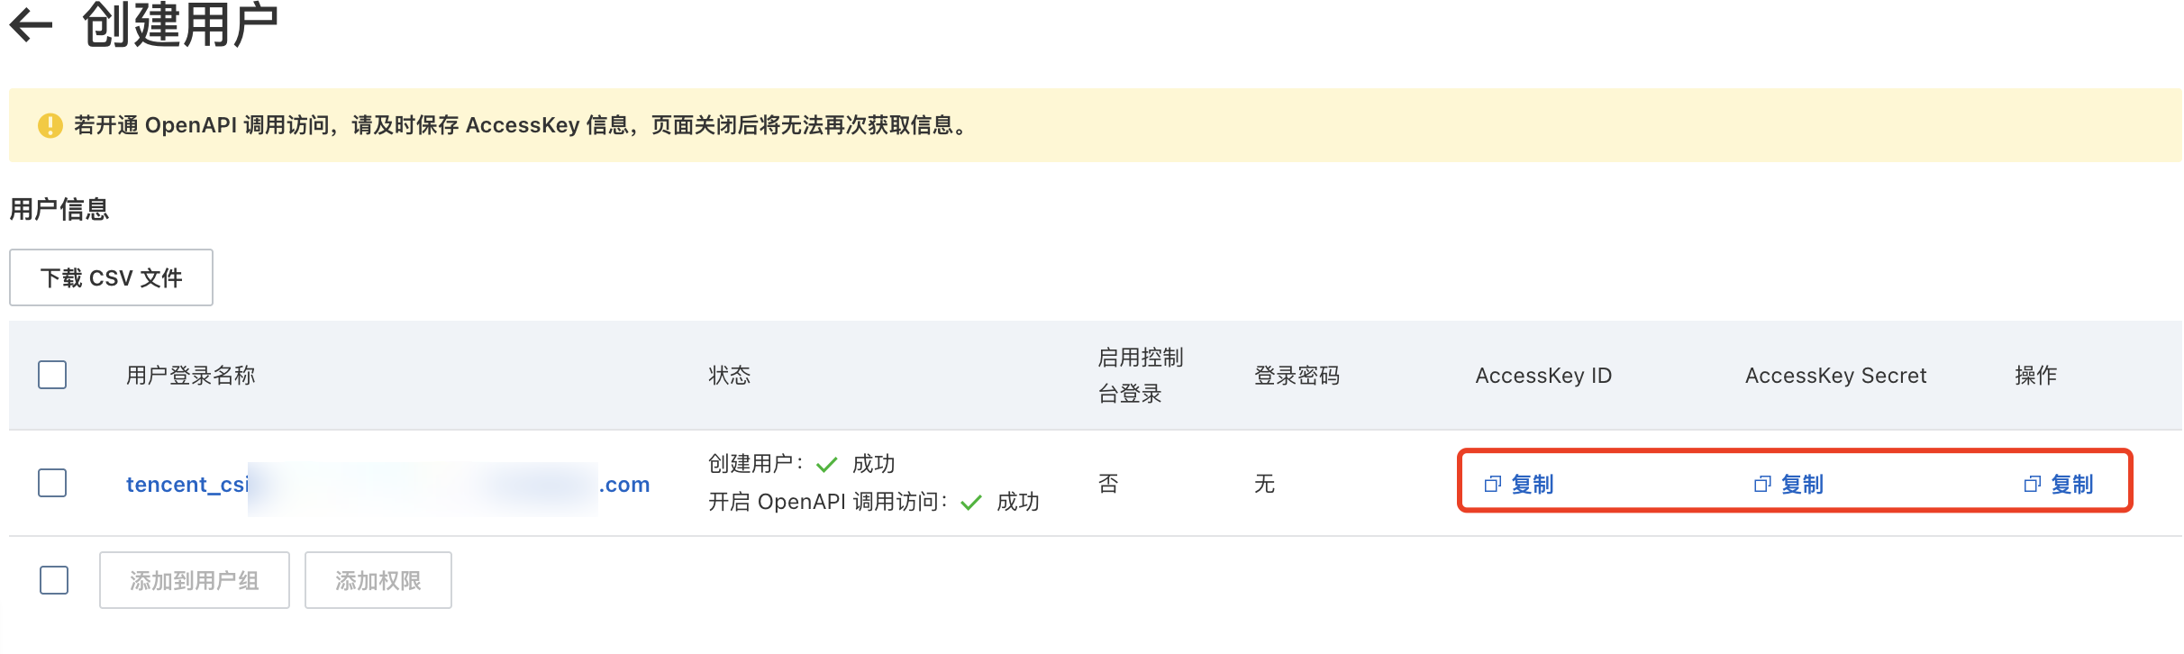The width and height of the screenshot is (2184, 654).
Task: Click the AccessKey Secret column header
Action: (1835, 375)
